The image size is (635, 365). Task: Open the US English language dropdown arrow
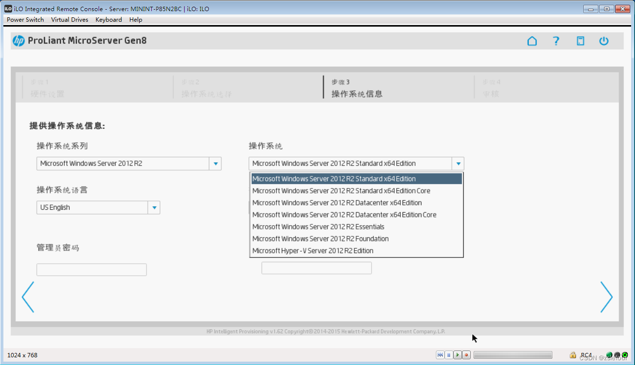tap(154, 208)
